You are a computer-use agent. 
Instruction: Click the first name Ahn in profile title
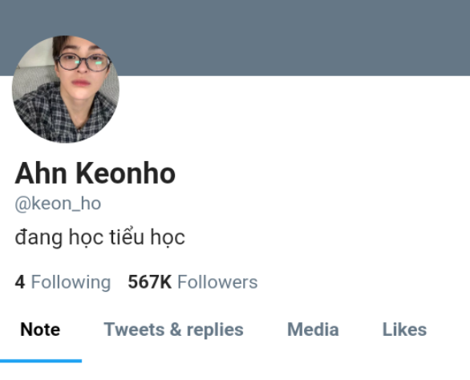41,173
